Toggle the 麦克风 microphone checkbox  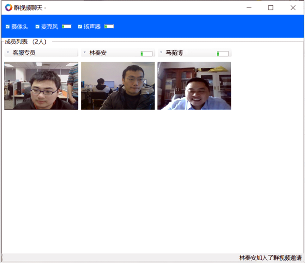38,27
